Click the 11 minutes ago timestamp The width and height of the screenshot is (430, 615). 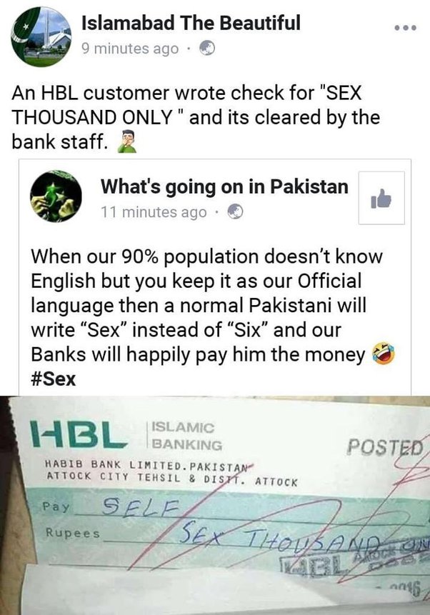(x=154, y=212)
